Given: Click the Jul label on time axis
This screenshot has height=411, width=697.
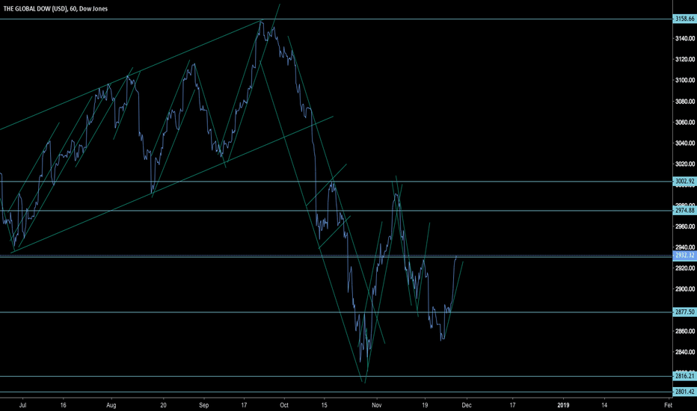Looking at the screenshot, I should (x=23, y=405).
